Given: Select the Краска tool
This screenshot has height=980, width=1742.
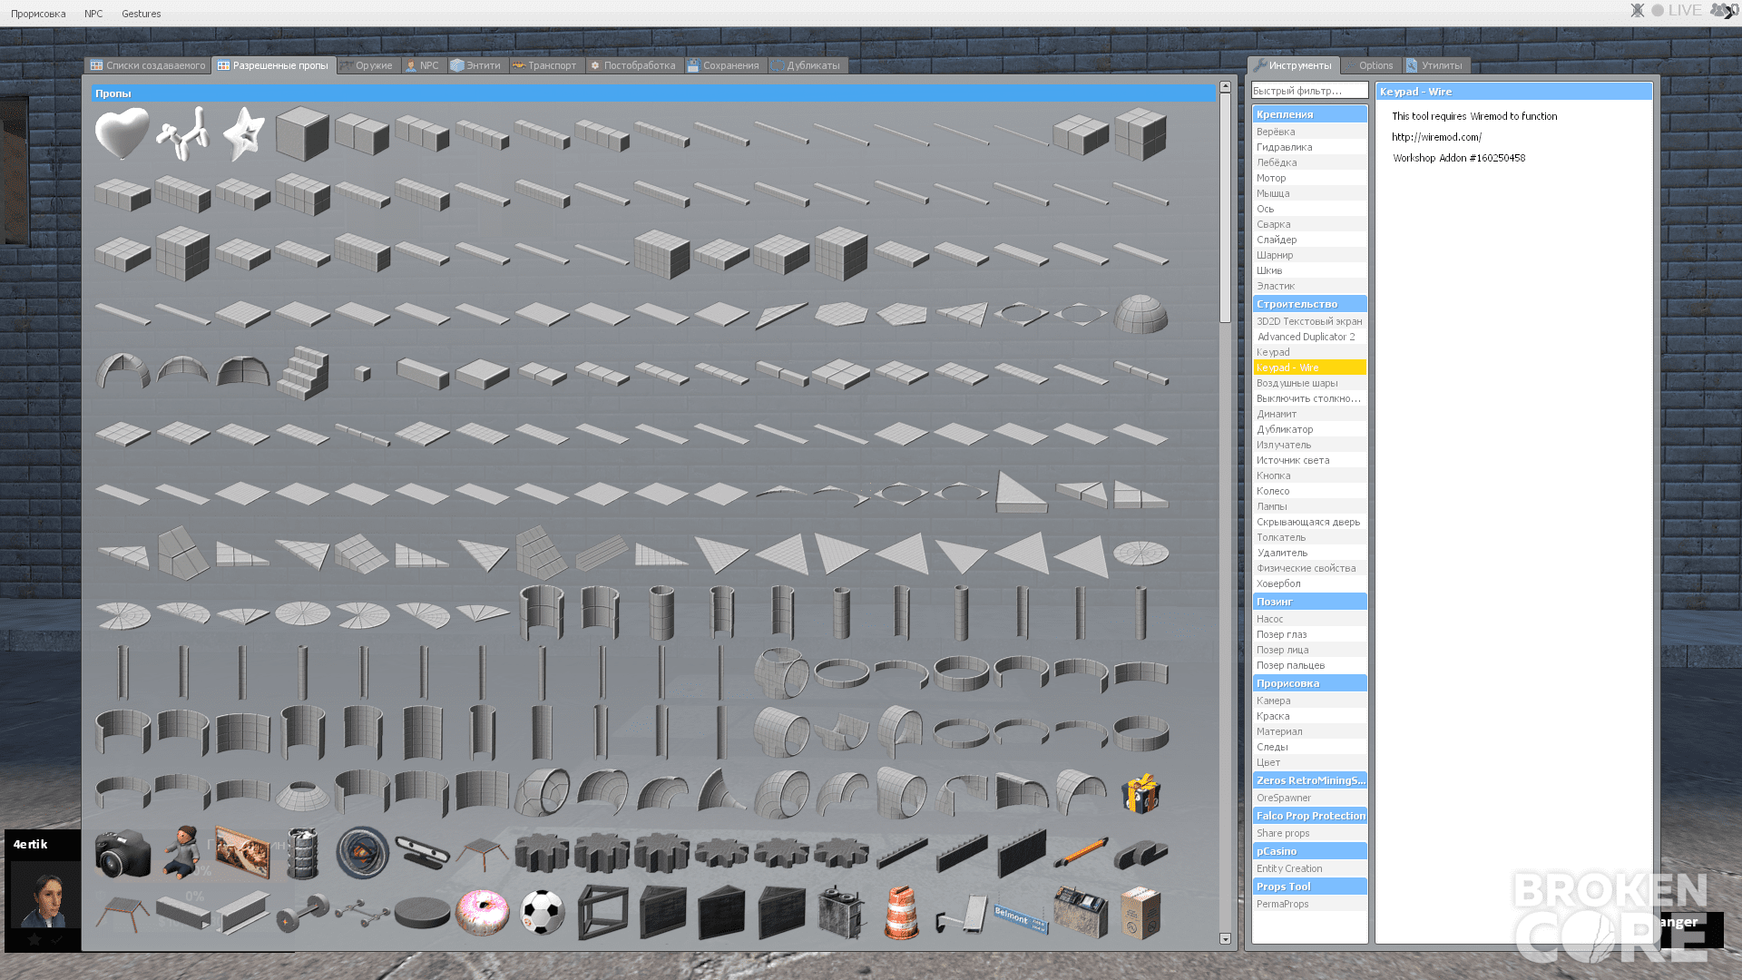Looking at the screenshot, I should tap(1309, 716).
